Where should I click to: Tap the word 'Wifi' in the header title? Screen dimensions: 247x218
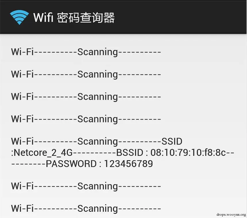coord(43,17)
